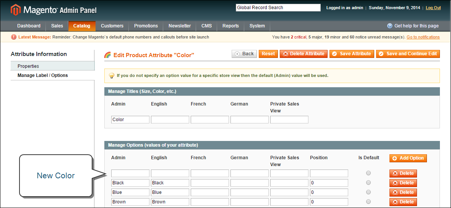Click Save and Continue Edit button

point(408,54)
